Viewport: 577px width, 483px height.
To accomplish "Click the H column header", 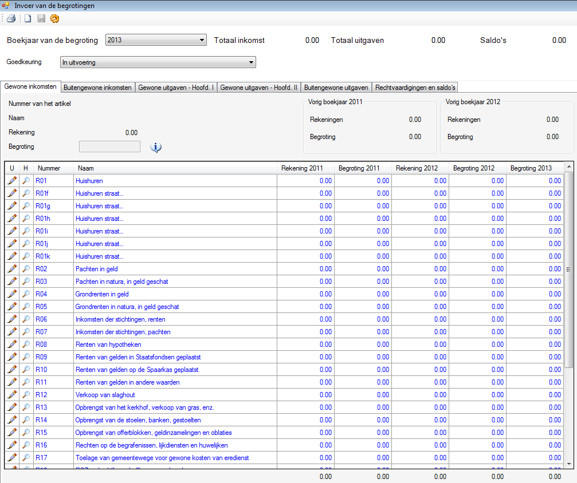I will pyautogui.click(x=26, y=168).
